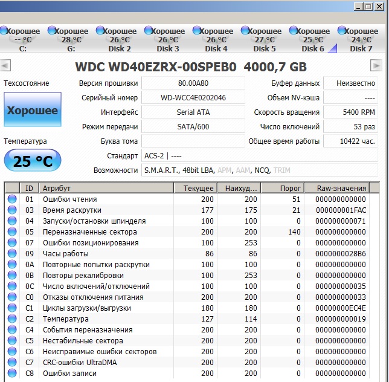The width and height of the screenshot is (389, 382).
Task: Switch to the Disk 3 tab
Action: (167, 40)
